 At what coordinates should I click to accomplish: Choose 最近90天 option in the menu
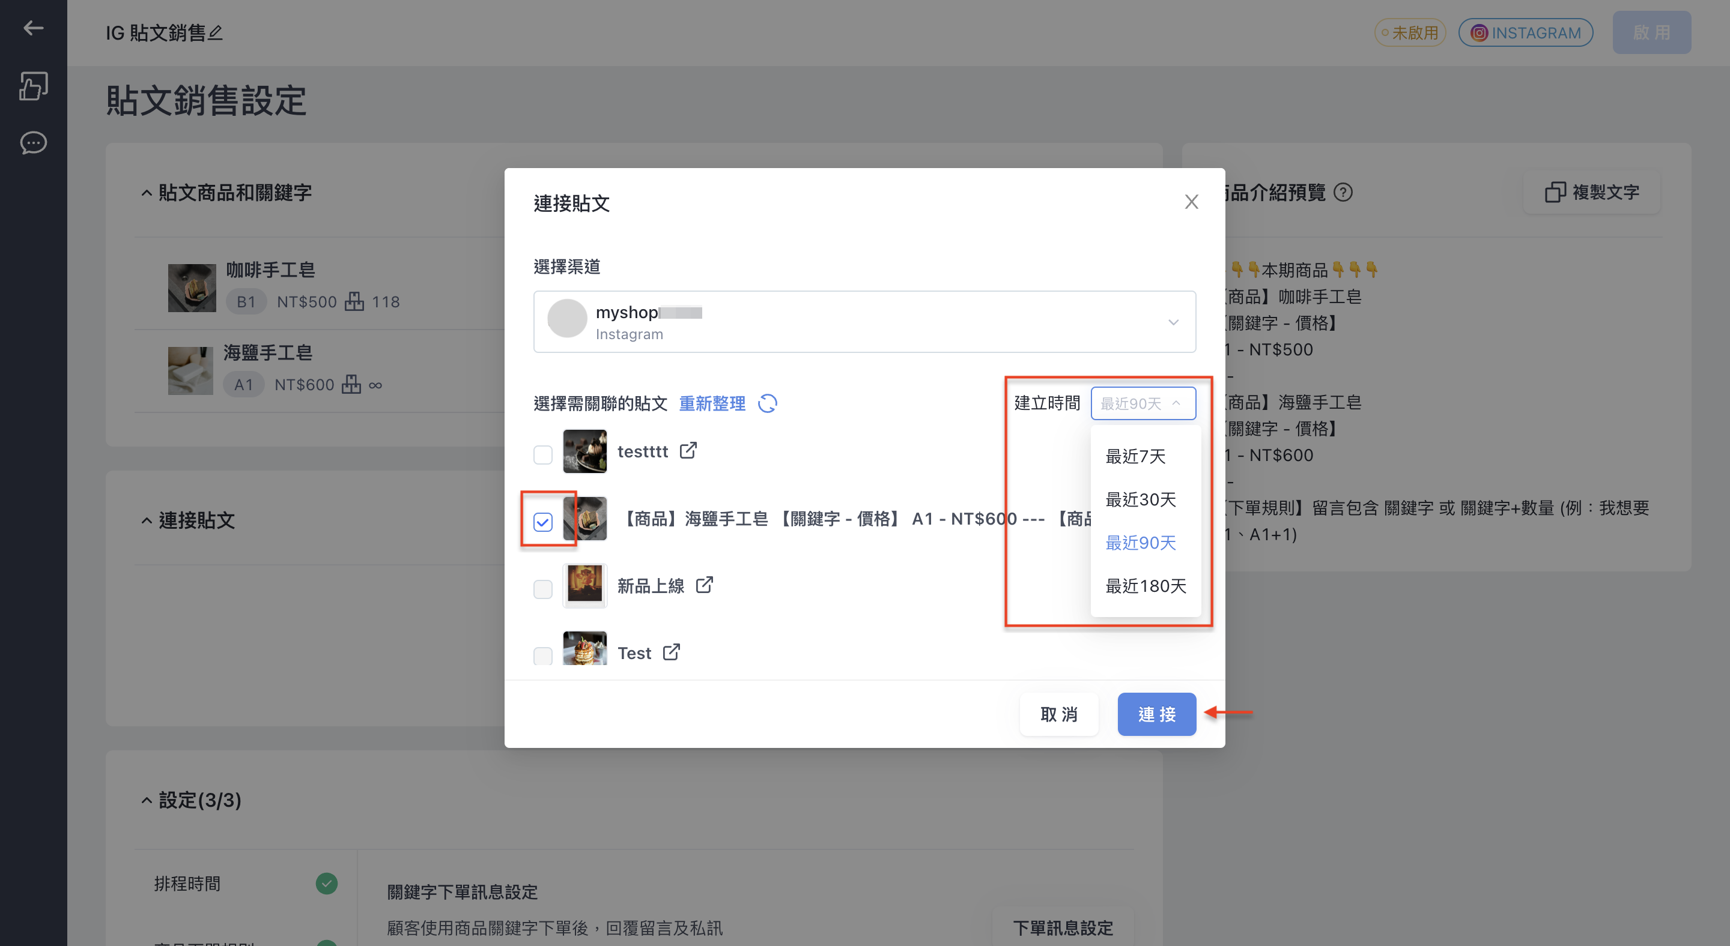click(1146, 543)
